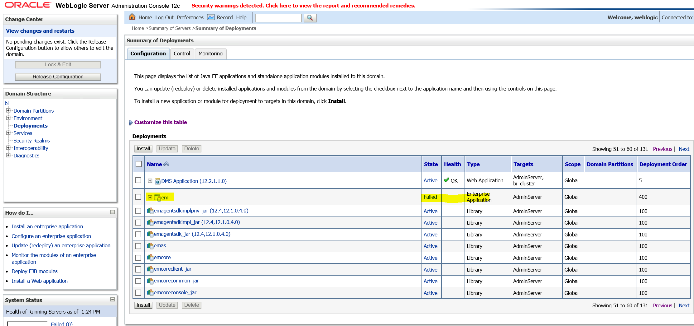Click the Record chart icon
The image size is (694, 326).
(211, 17)
